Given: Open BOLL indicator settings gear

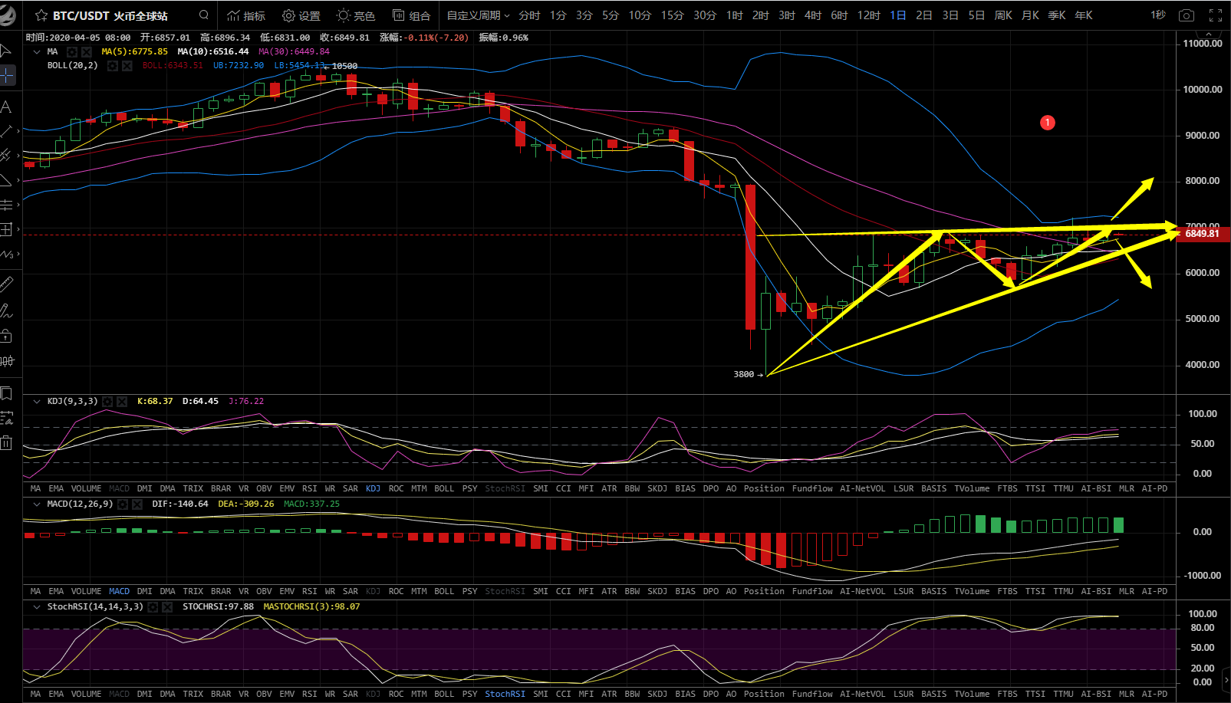Looking at the screenshot, I should pos(113,66).
